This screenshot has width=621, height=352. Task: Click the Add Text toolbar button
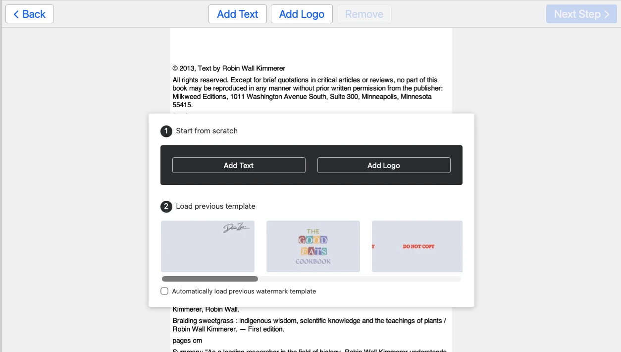237,14
